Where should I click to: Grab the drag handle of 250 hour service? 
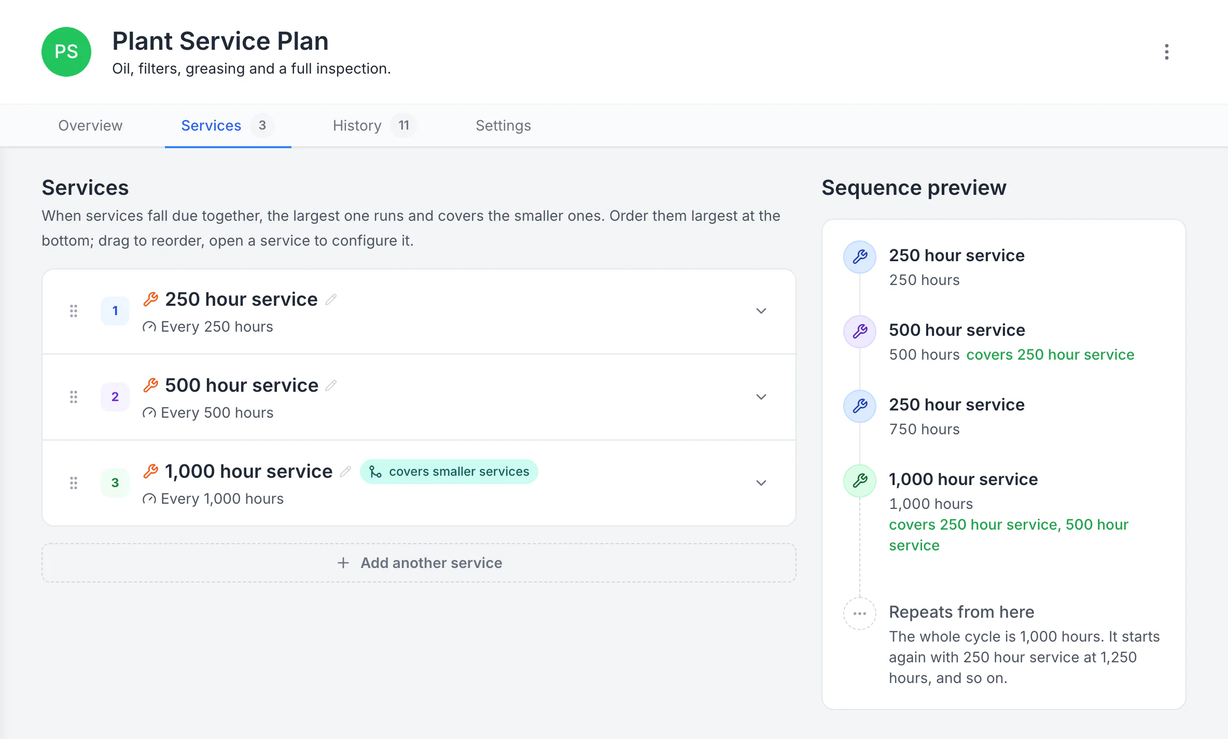[74, 311]
